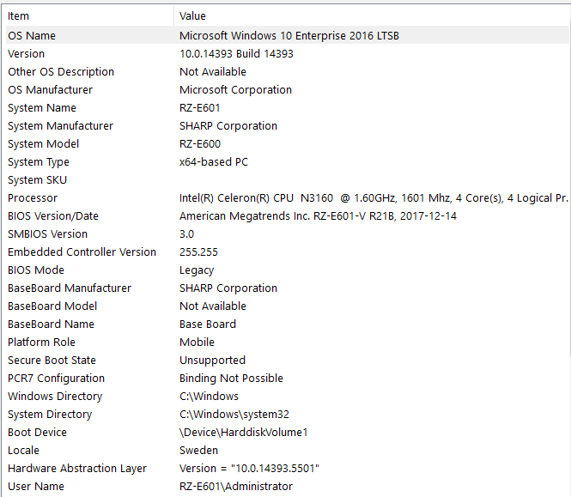Select the OS Manufacturer row

click(x=50, y=90)
